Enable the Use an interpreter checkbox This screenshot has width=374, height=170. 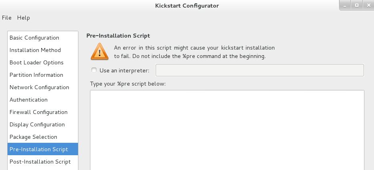94,70
